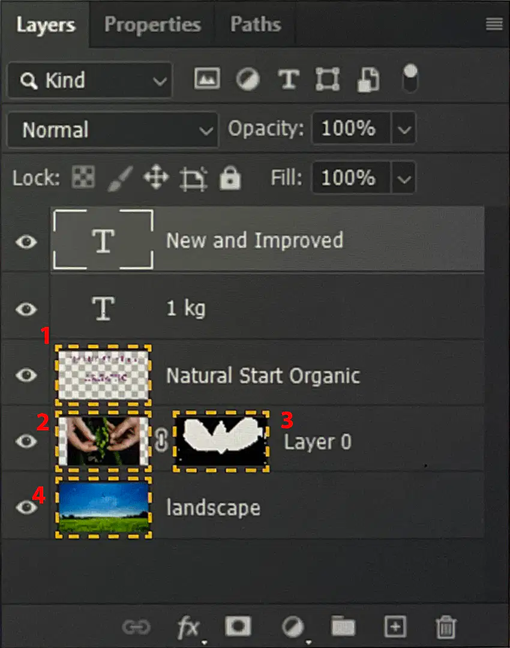Filter layers by pixel image kind

(207, 79)
